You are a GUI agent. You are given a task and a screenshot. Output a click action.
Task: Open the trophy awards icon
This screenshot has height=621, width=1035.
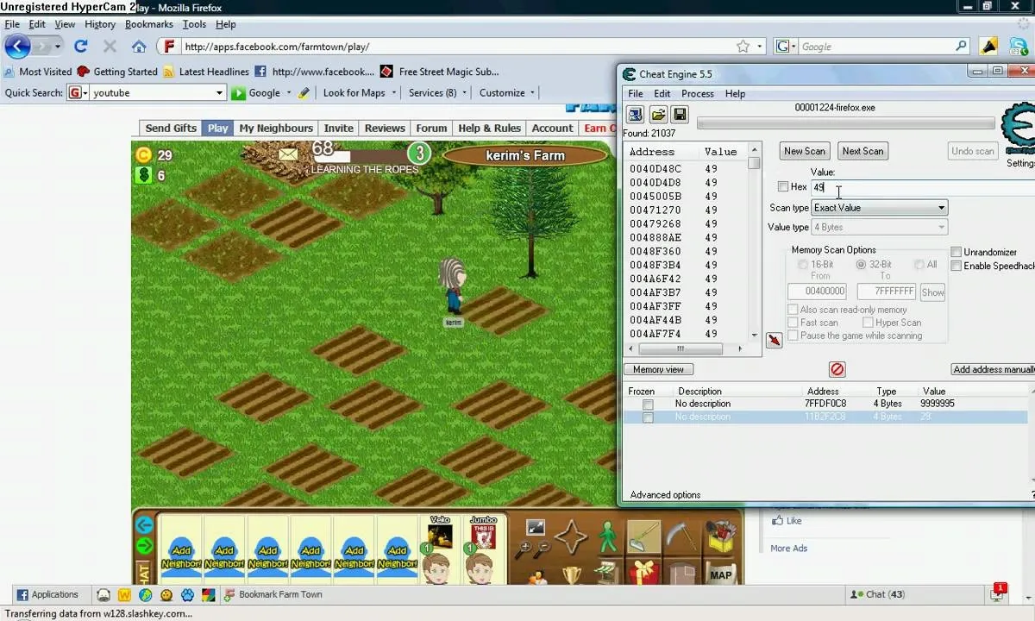572,574
